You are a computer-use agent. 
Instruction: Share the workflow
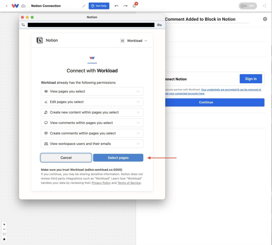coord(264,6)
